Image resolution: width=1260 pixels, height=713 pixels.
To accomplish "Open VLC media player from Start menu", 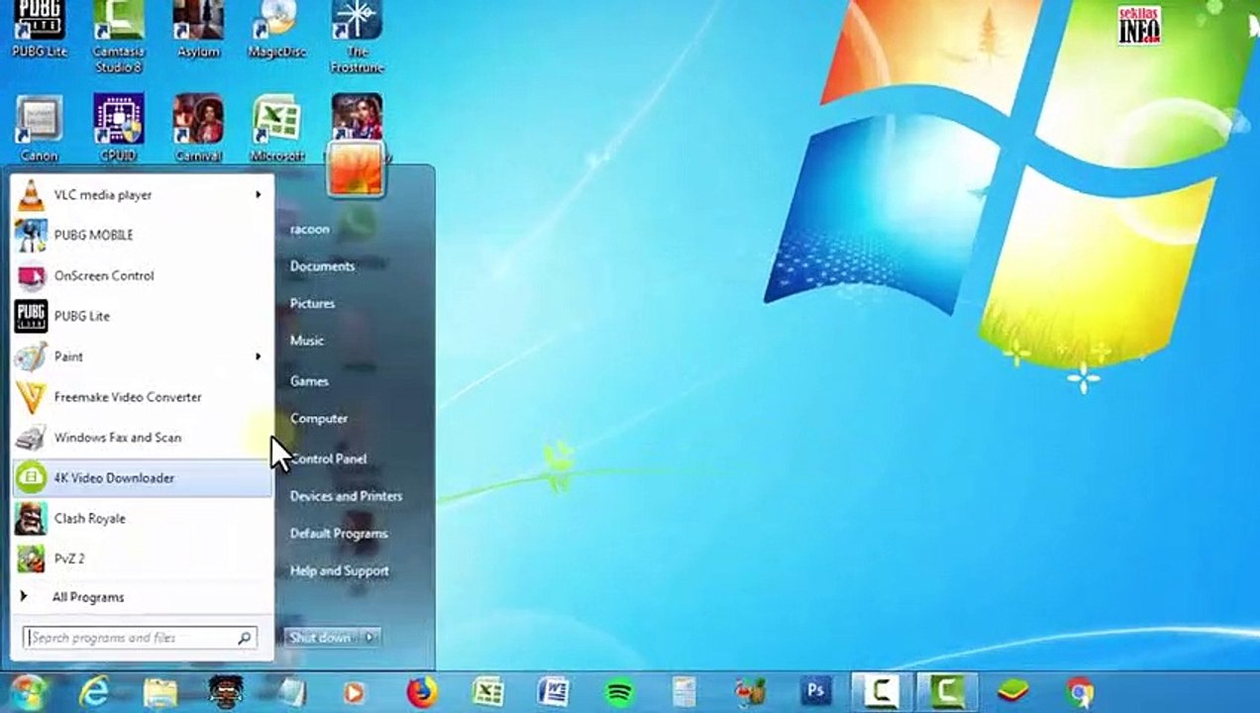I will pyautogui.click(x=142, y=195).
